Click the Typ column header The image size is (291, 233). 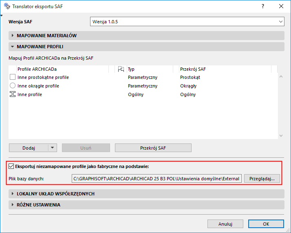(150, 69)
